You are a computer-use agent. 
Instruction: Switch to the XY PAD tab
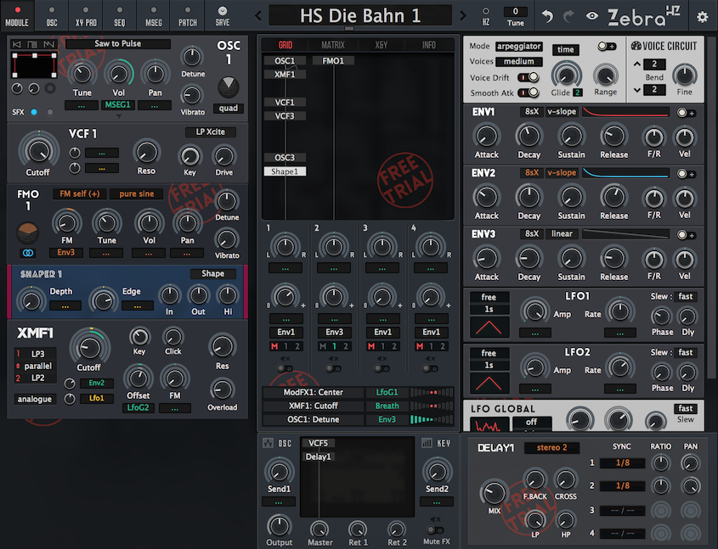point(86,15)
